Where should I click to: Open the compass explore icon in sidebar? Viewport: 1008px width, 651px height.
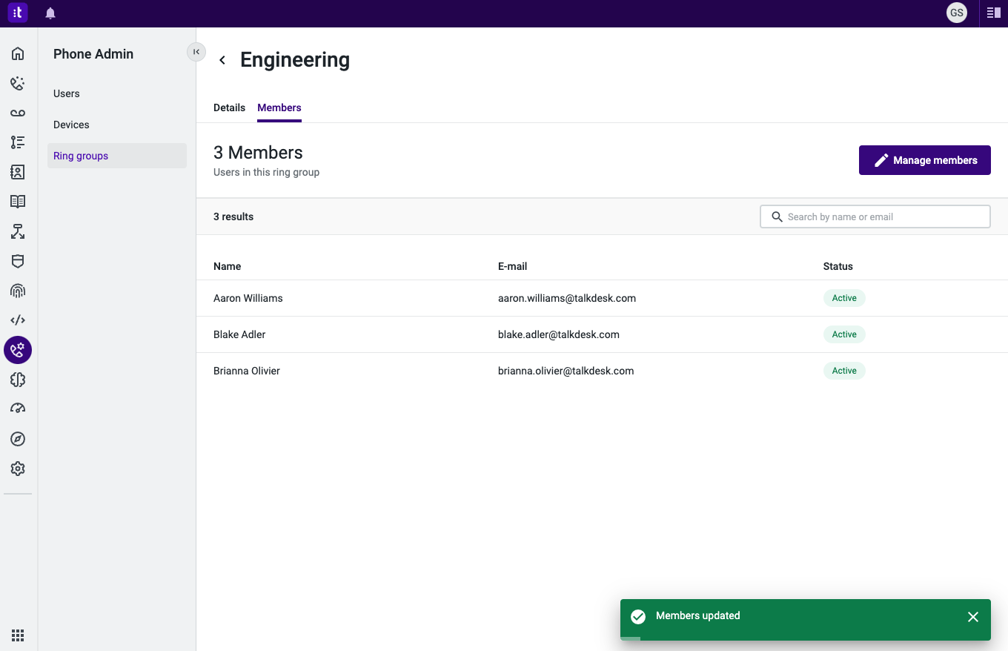point(18,439)
